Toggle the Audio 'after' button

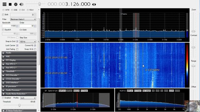tap(130, 91)
